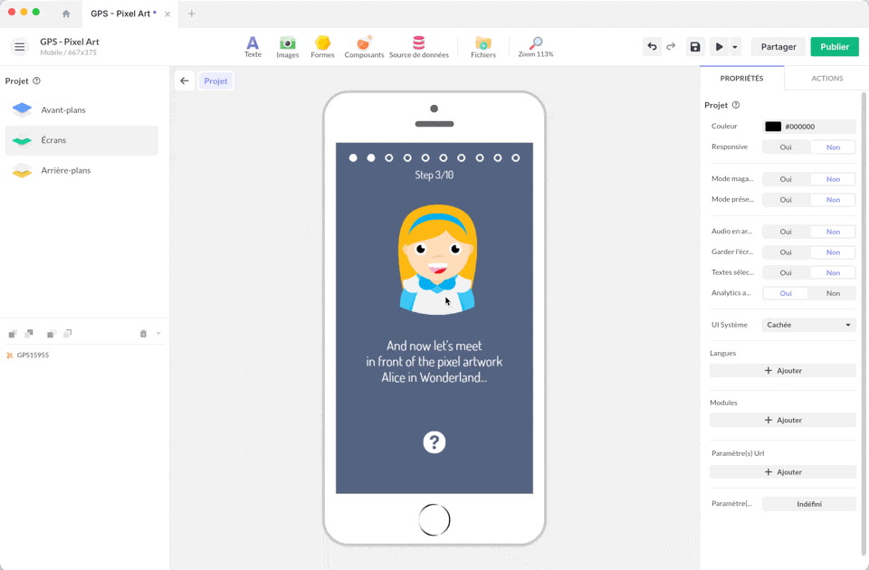869x570 pixels.
Task: Click the undo arrow icon
Action: tap(652, 47)
